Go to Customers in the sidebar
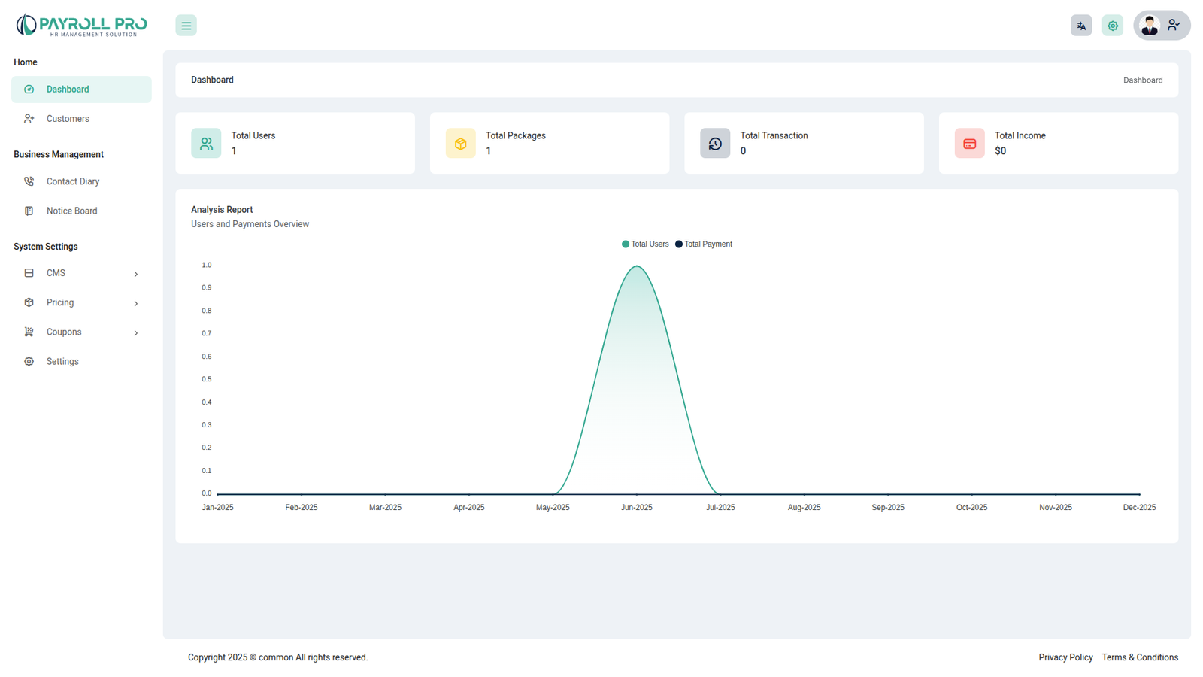 [68, 119]
